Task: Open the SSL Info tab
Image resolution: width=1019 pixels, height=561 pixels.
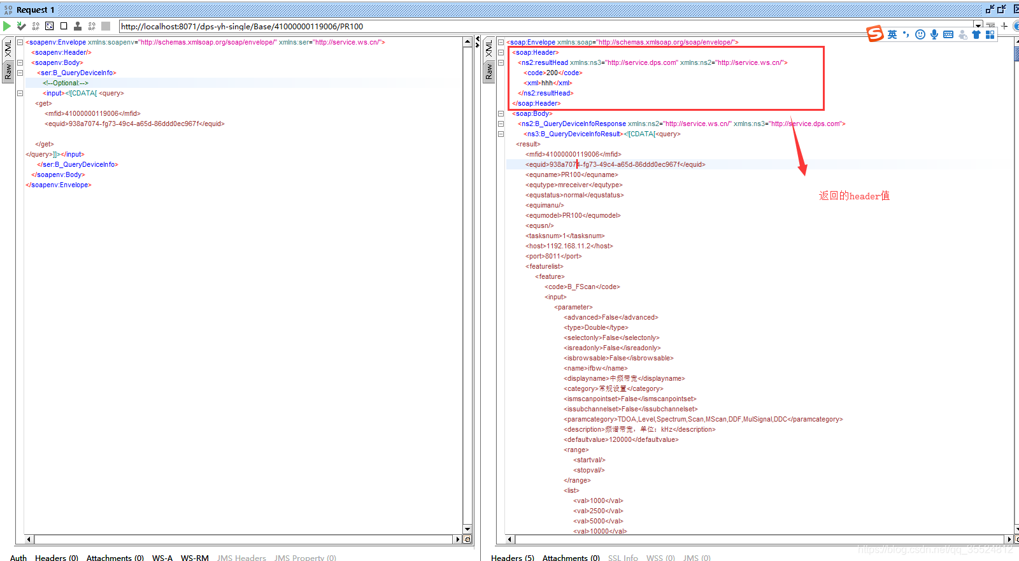Action: (623, 558)
